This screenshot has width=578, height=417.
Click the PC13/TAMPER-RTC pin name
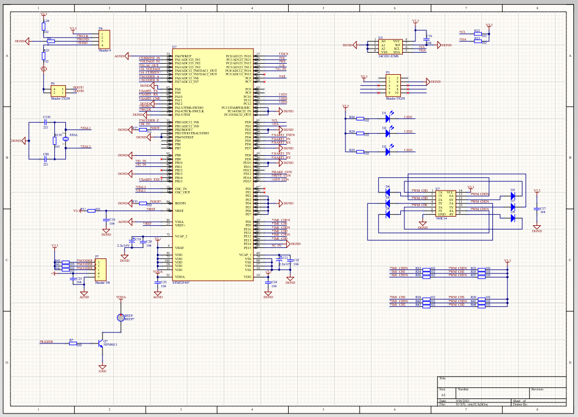236,108
